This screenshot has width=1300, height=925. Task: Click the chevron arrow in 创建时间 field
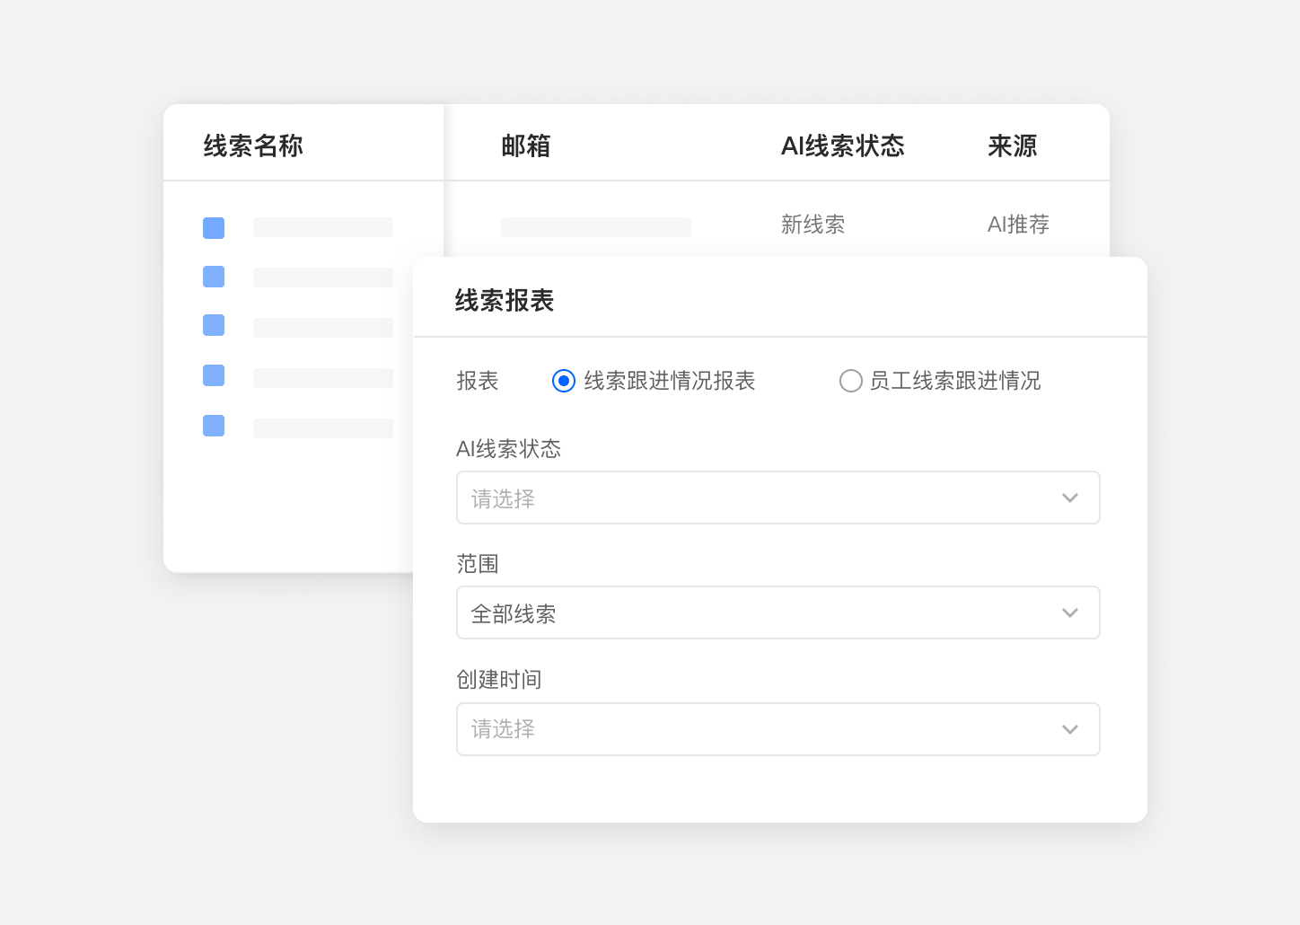pos(1069,730)
